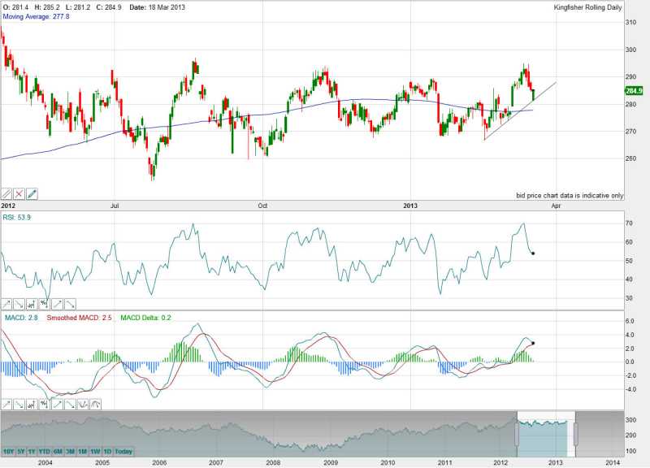This screenshot has width=650, height=468.
Task: Set chart range to 1W
Action: click(95, 452)
